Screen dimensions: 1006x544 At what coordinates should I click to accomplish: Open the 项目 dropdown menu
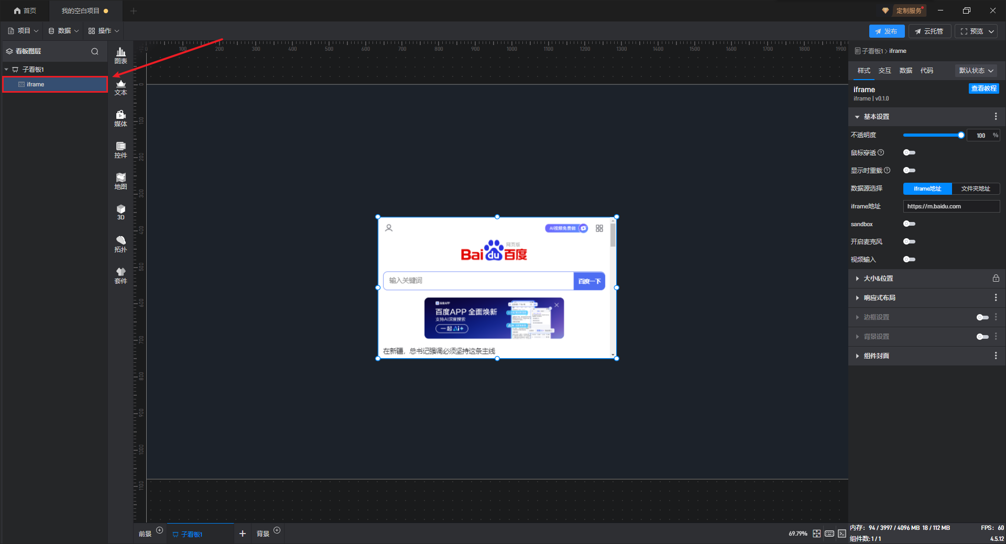coord(23,31)
